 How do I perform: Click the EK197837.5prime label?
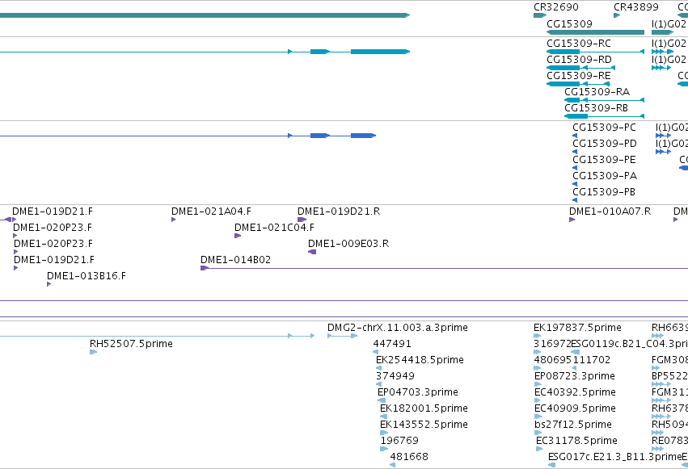tap(577, 328)
